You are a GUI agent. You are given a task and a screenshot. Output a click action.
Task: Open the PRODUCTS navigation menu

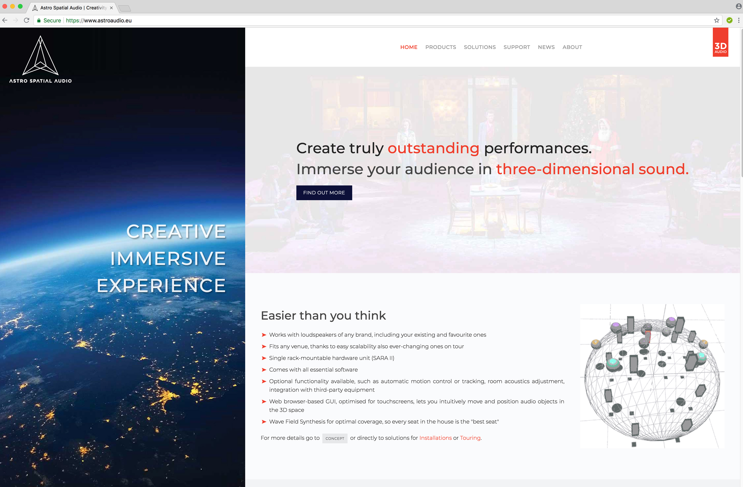tap(440, 47)
